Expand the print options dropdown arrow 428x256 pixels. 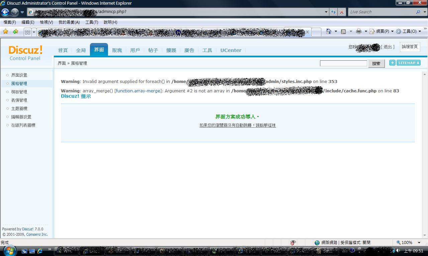coord(366,31)
